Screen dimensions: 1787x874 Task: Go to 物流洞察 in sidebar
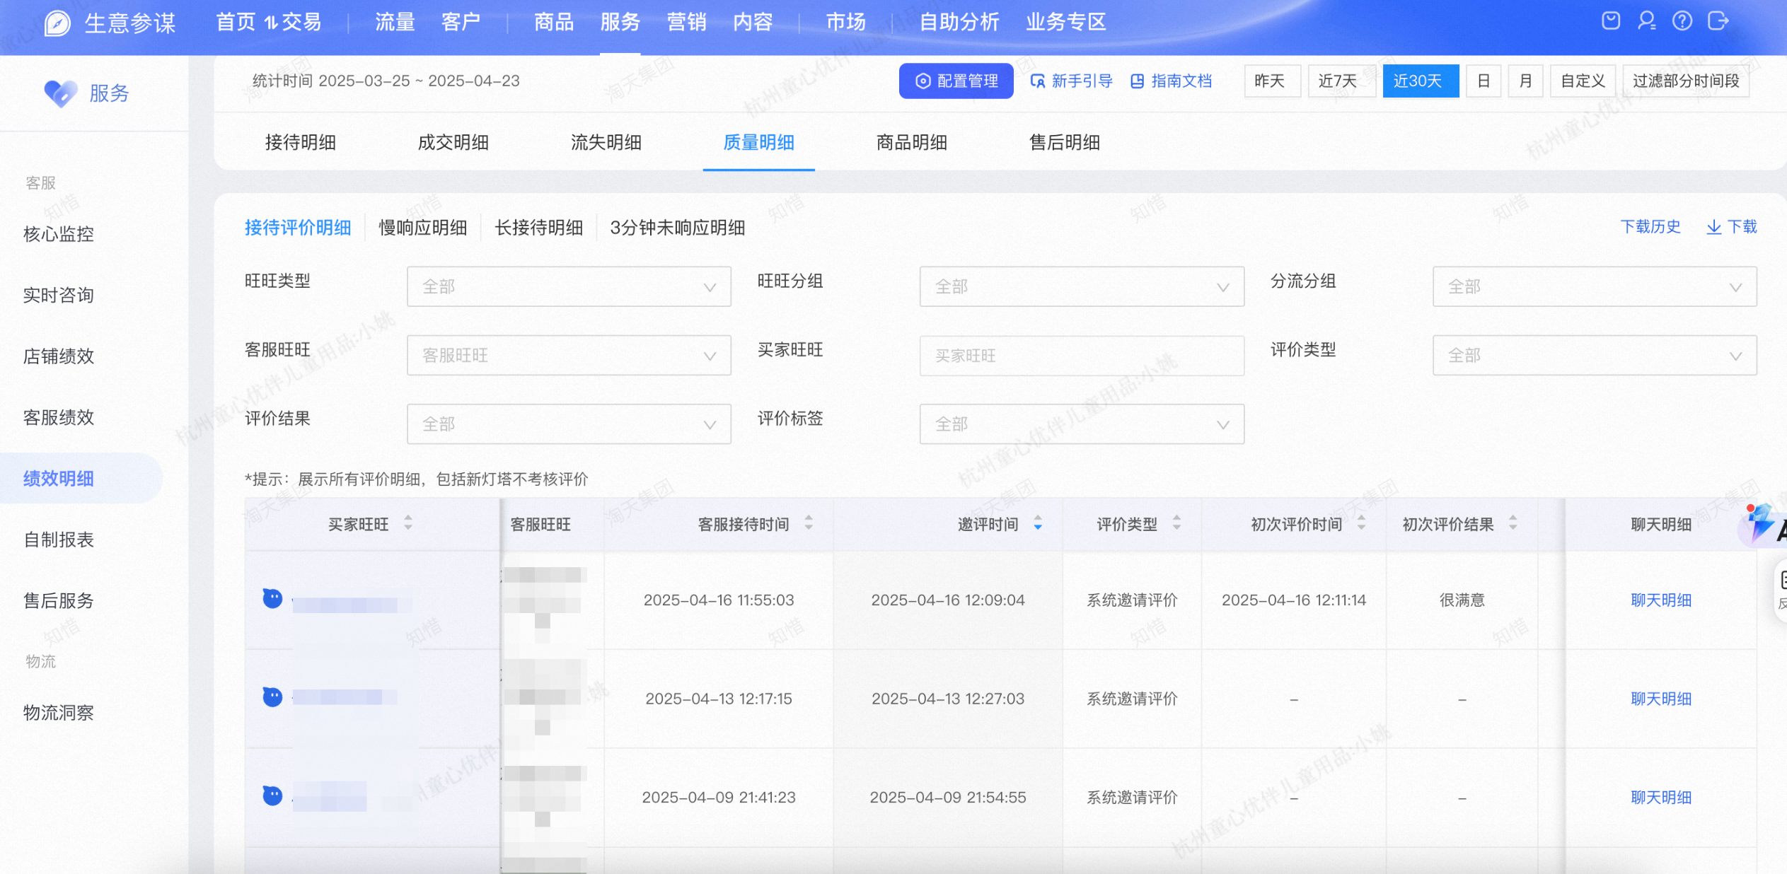[x=59, y=712]
